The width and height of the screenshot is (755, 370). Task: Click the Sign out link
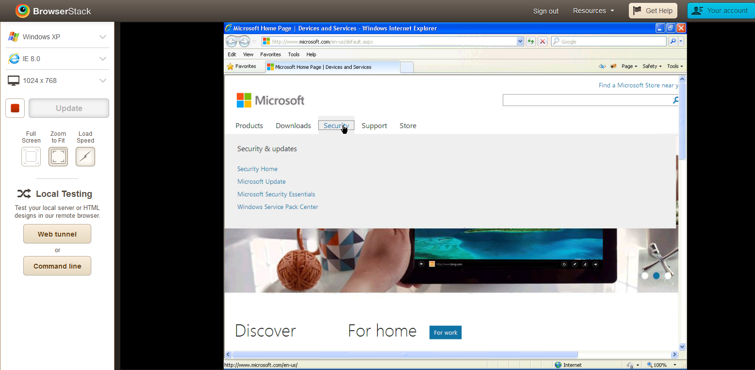coord(546,11)
